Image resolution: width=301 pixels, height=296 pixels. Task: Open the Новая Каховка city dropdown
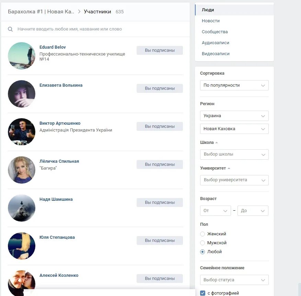(234, 129)
